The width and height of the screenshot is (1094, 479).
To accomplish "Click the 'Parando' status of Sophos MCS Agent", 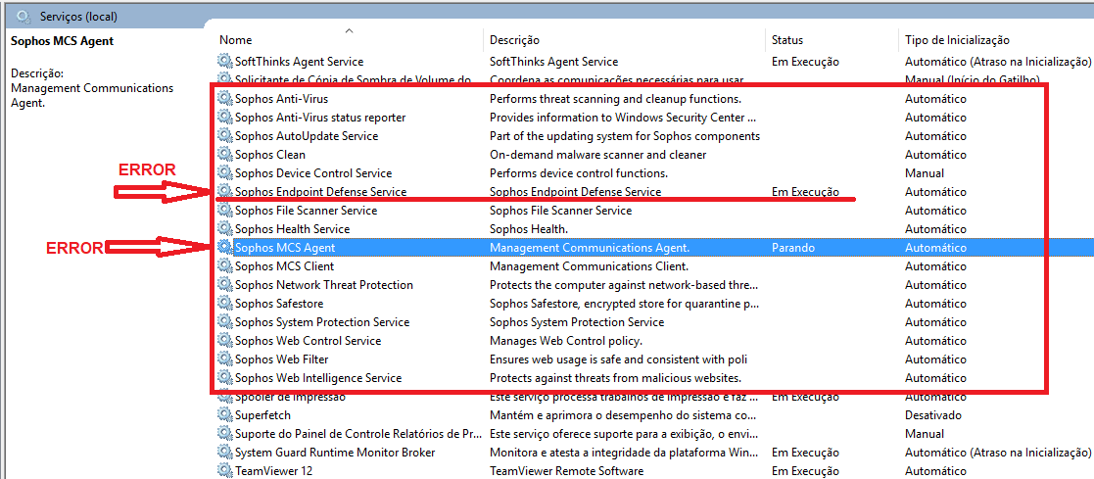I will click(793, 247).
